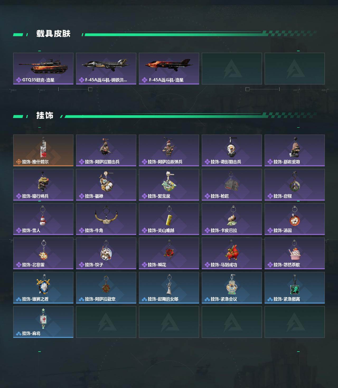Select the 挂饰-福禄 gourd charm

pyautogui.click(x=106, y=185)
